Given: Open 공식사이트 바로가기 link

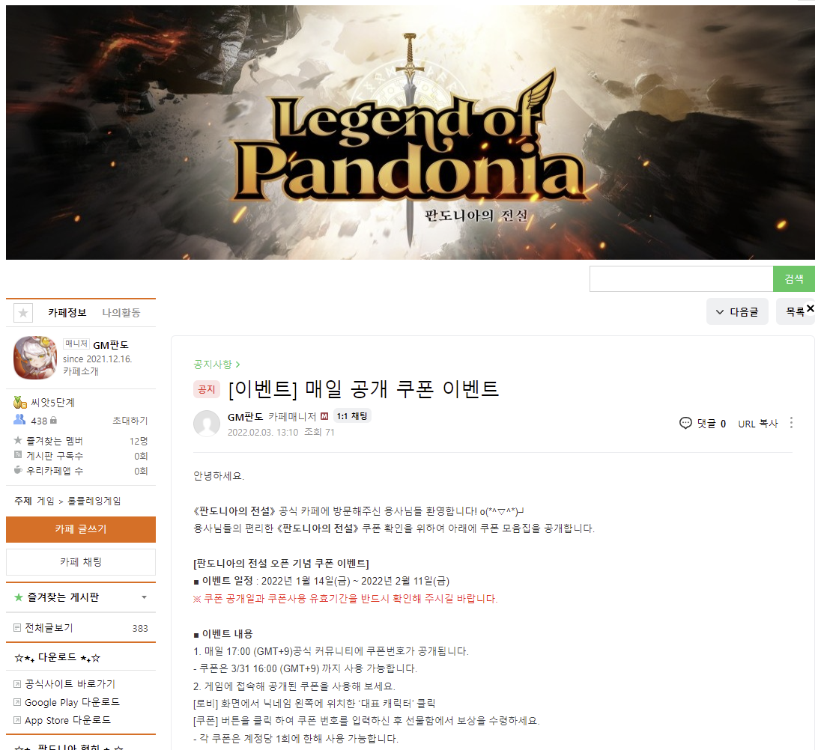Looking at the screenshot, I should (64, 683).
